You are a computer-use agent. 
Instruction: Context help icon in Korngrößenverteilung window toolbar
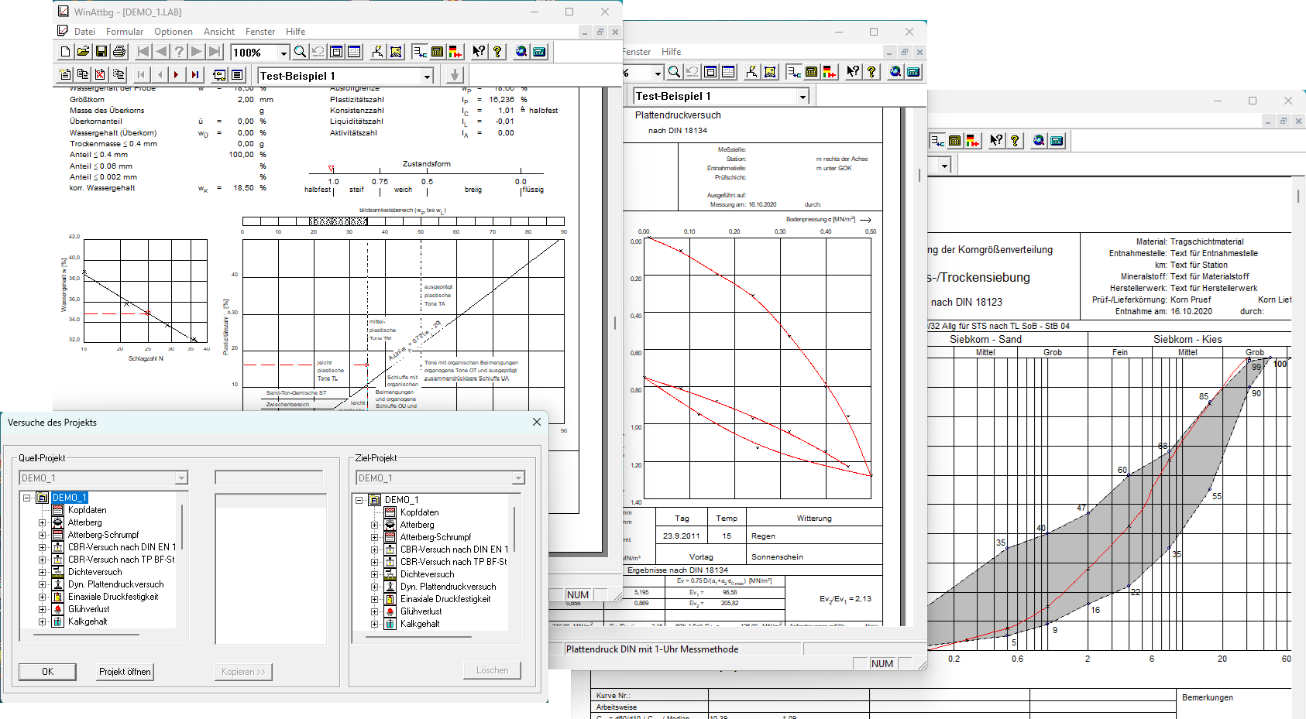[x=996, y=141]
